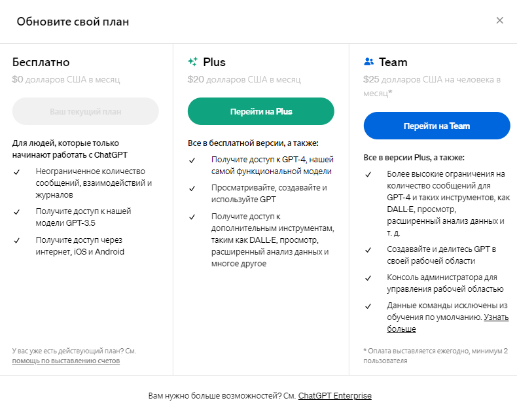Click checkmark beside higher message limits feature
Image resolution: width=517 pixels, height=409 pixels.
(368, 175)
